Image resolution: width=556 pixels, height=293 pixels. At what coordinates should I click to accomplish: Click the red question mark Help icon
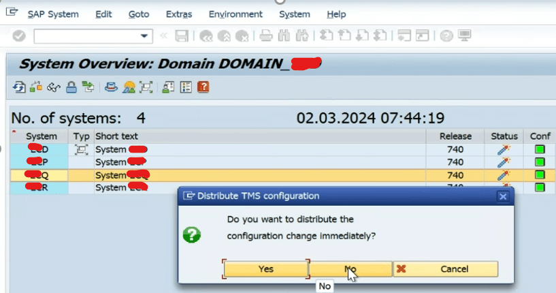(203, 87)
